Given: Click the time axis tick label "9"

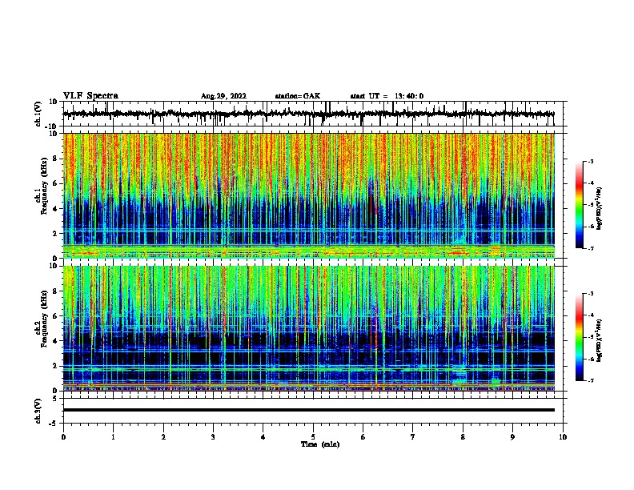Looking at the screenshot, I should point(512,437).
